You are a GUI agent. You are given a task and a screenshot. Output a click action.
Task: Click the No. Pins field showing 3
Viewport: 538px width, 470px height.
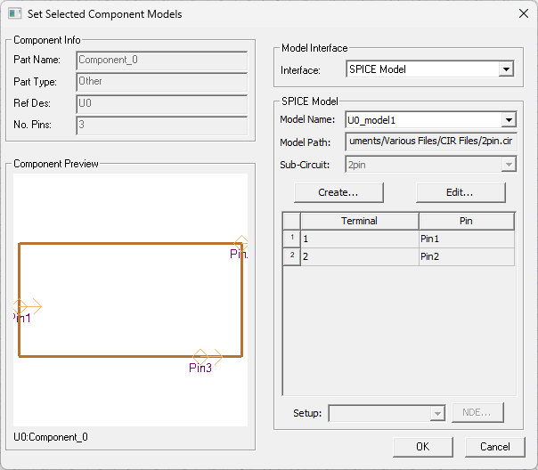161,126
